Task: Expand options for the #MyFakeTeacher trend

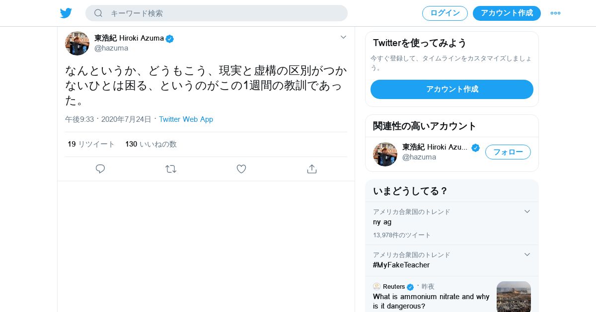Action: (527, 255)
